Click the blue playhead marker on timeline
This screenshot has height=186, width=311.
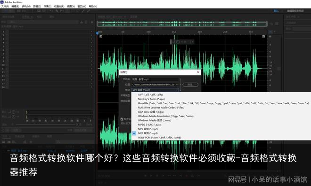97,33
